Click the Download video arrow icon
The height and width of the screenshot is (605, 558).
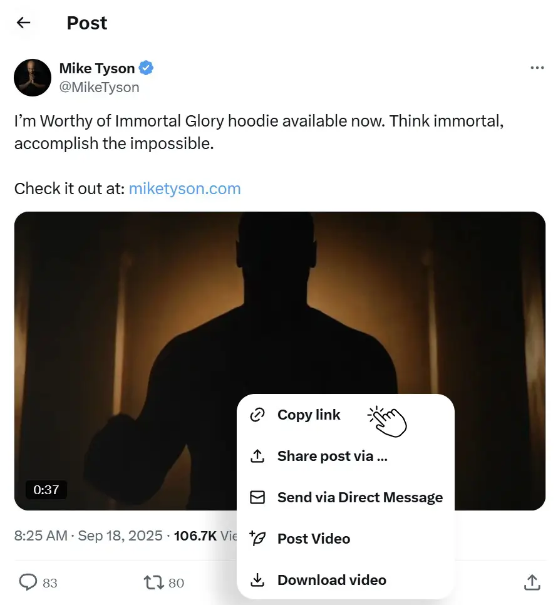point(257,580)
